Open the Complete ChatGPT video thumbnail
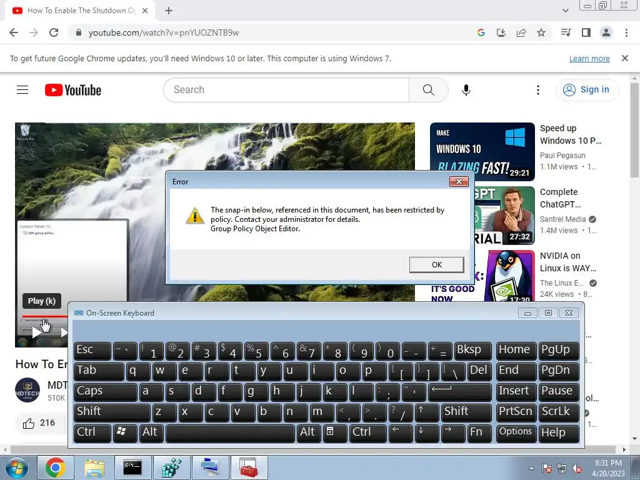This screenshot has height=480, width=640. coord(504,216)
